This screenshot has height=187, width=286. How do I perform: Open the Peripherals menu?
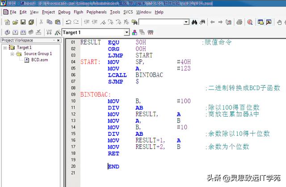coord(97,12)
